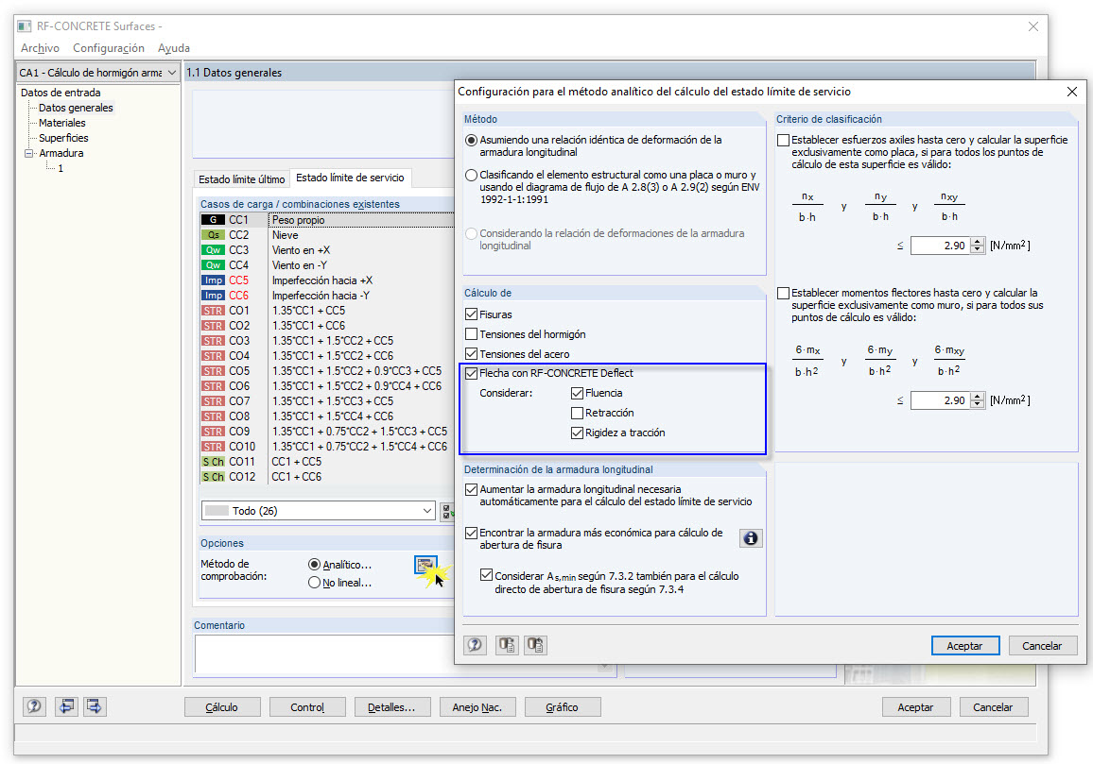Click load default settings icon in configuration dialog
The image size is (1093, 764).
(x=507, y=645)
